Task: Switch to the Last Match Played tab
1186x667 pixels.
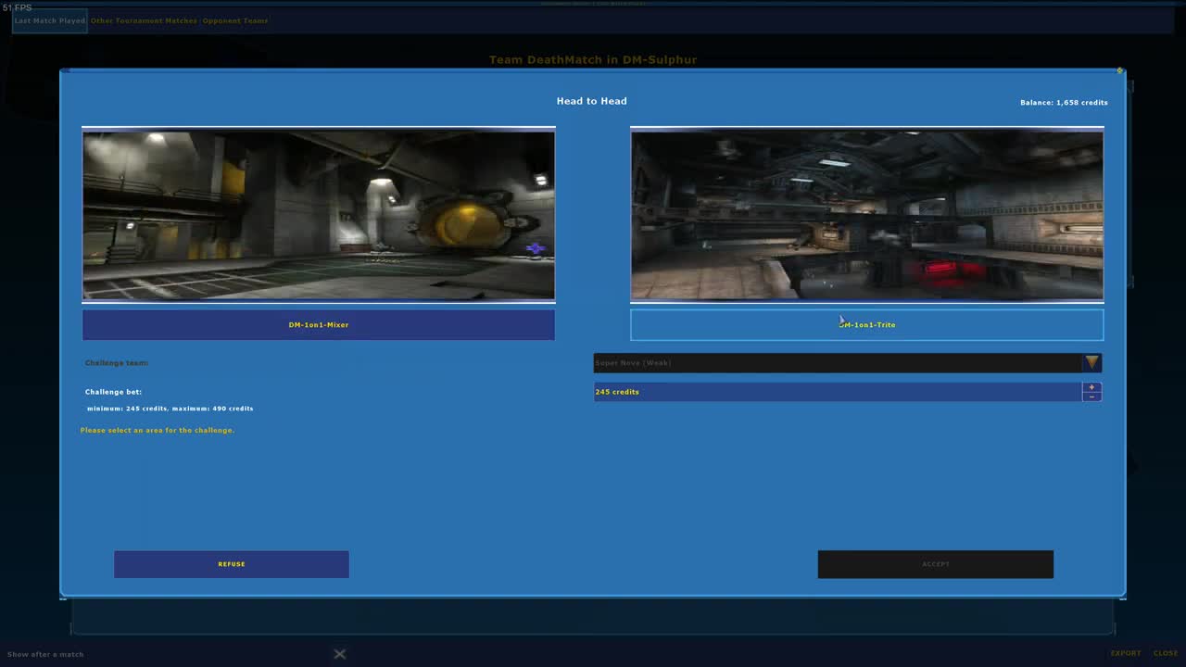Action: coord(50,20)
